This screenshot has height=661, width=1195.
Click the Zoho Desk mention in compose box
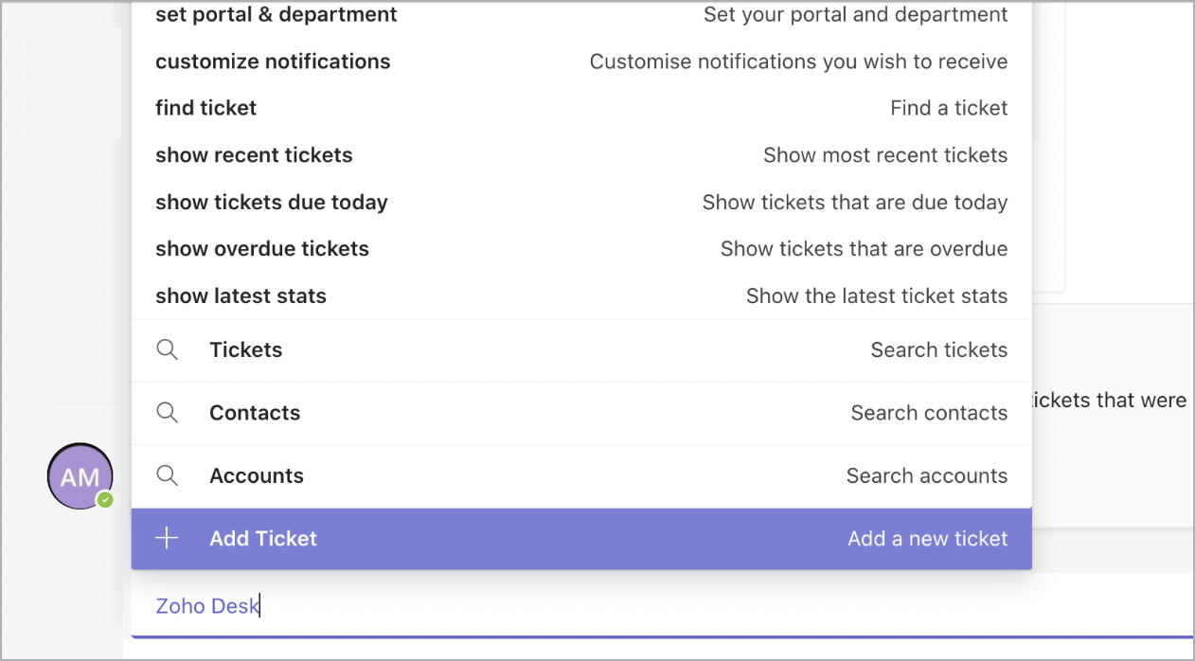(206, 606)
